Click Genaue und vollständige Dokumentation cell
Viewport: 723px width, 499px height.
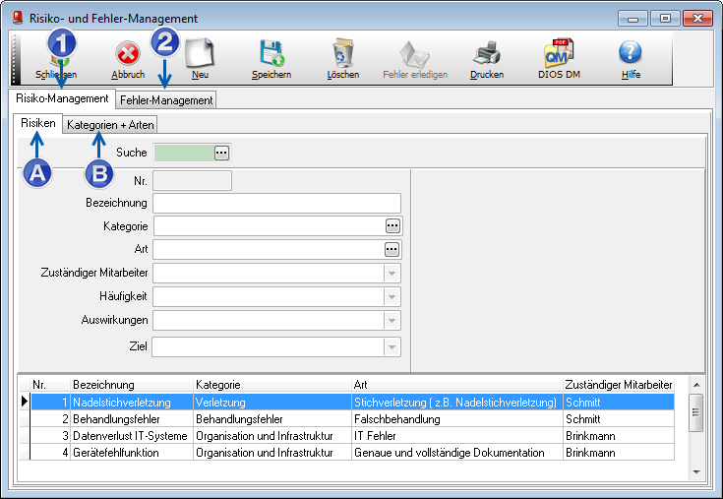point(457,453)
